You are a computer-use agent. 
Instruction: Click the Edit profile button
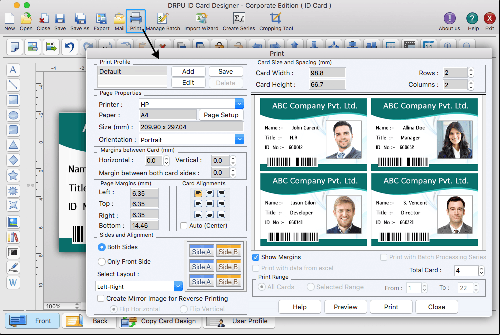(188, 83)
